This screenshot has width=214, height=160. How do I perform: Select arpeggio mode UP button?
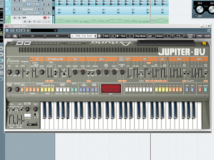(x=42, y=89)
